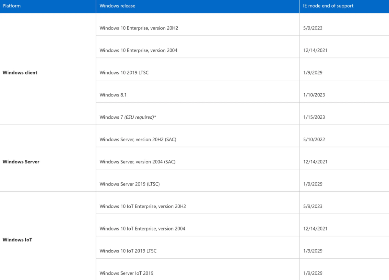Click the "IE mode end of support" header
The width and height of the screenshot is (389, 280).
coord(344,6)
